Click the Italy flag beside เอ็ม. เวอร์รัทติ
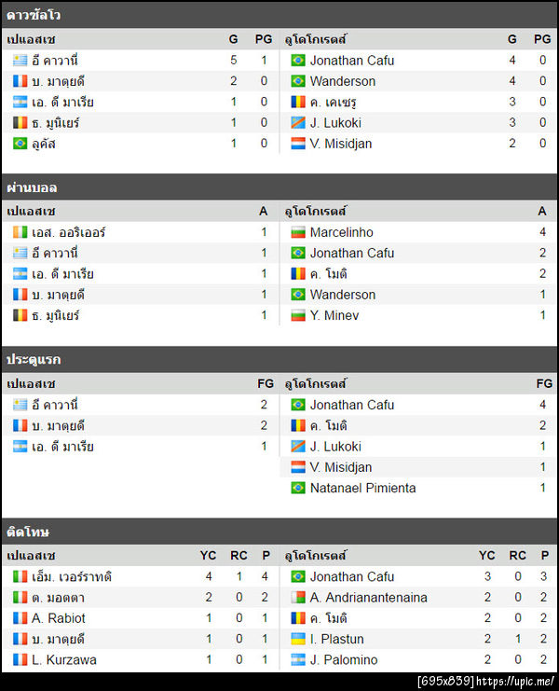 [x=20, y=576]
